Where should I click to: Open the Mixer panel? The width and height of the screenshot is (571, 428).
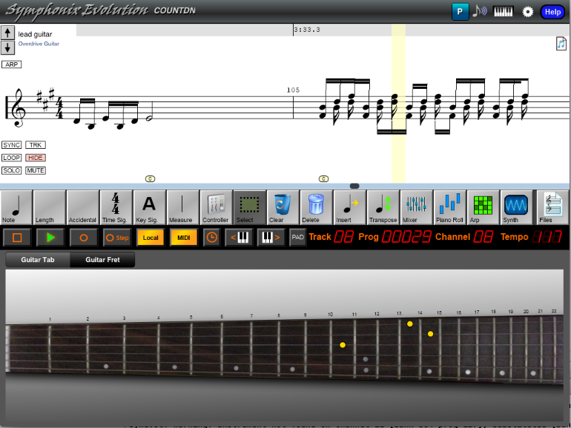coord(417,207)
